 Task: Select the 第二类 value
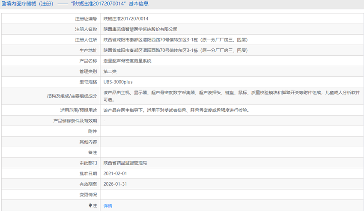110,71
